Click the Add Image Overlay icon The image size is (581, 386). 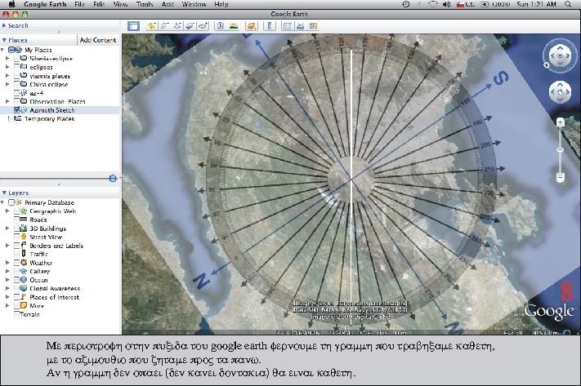point(190,26)
